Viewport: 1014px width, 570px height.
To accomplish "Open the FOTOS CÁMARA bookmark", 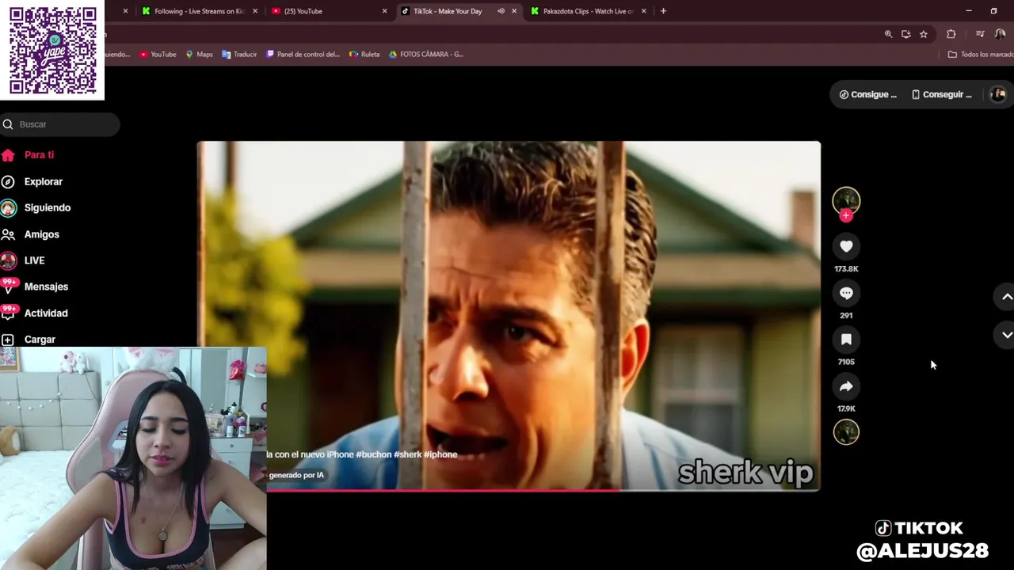I will point(426,54).
